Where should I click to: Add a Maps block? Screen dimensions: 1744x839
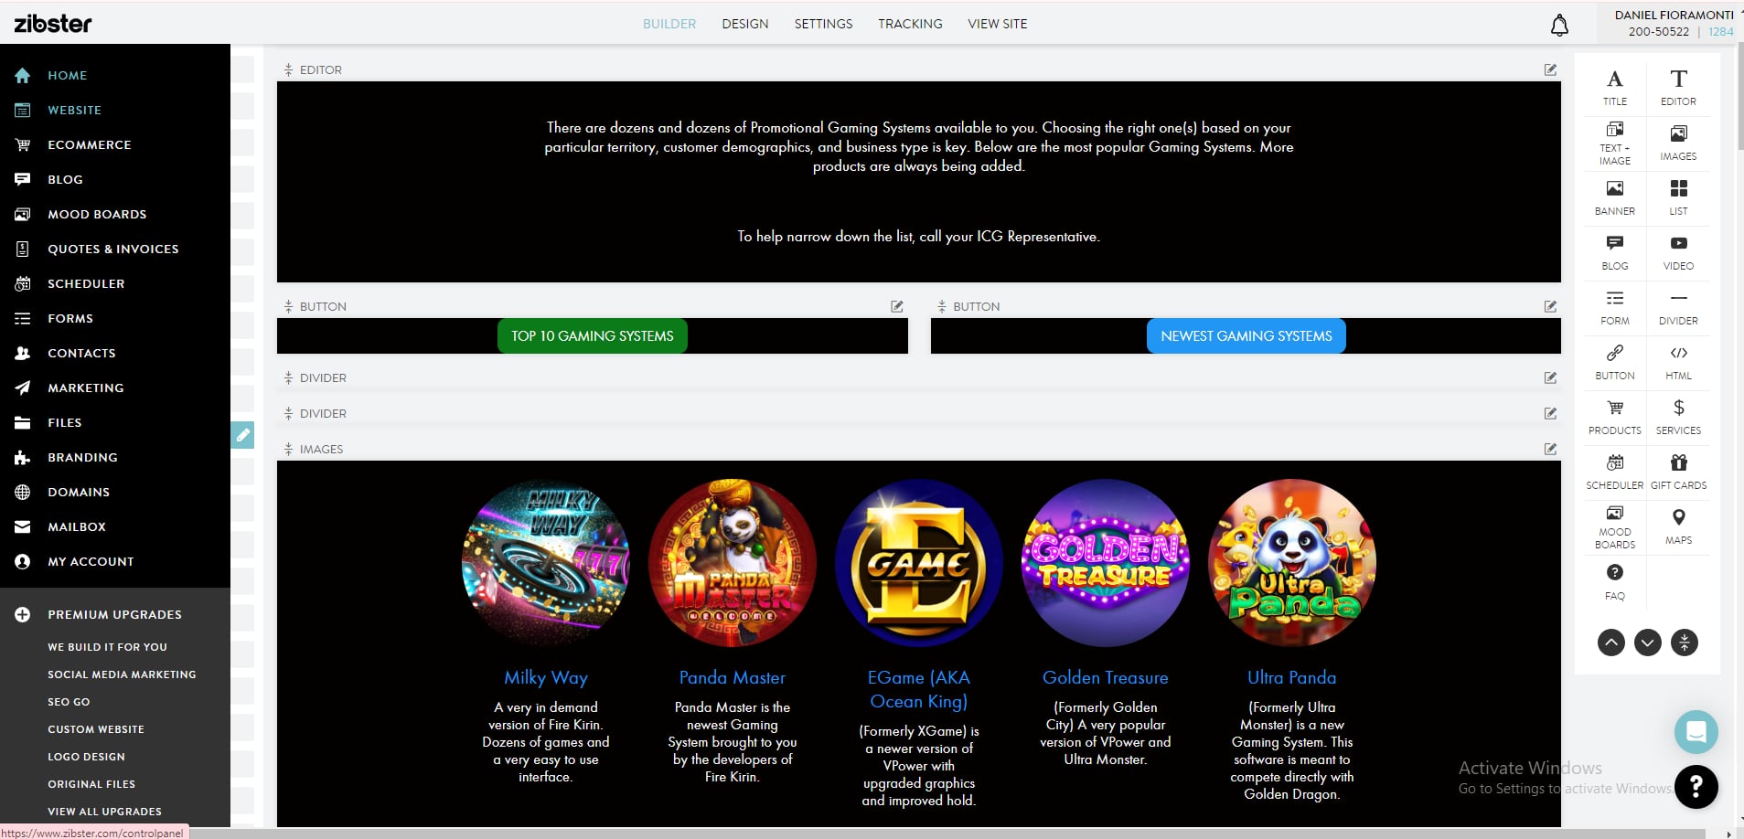pos(1678,527)
